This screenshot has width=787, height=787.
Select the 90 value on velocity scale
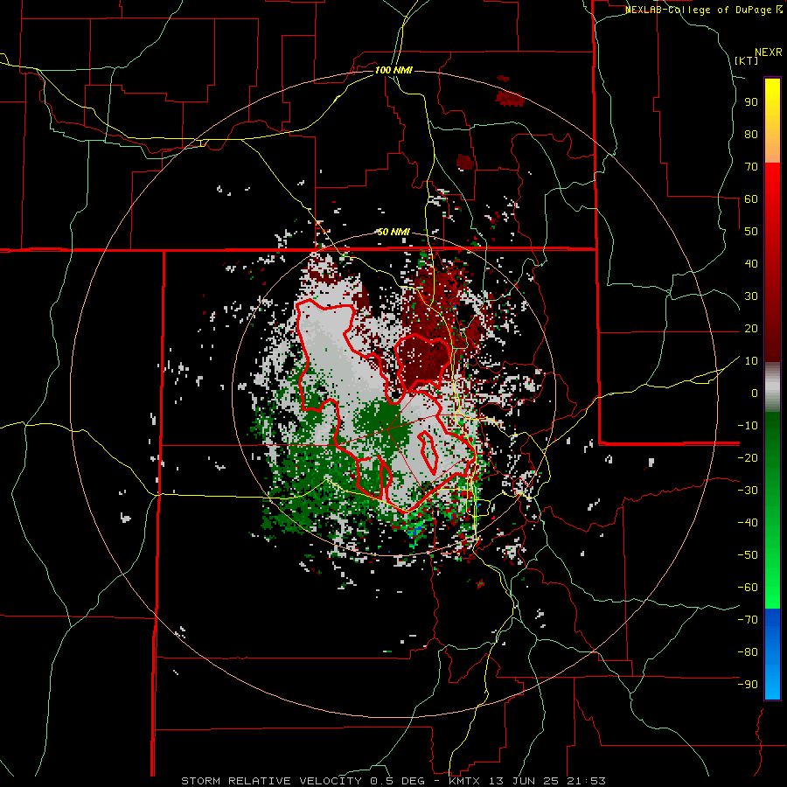pyautogui.click(x=751, y=102)
